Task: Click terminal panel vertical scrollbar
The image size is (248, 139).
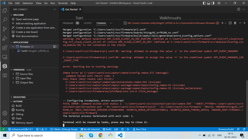Action: [247, 103]
